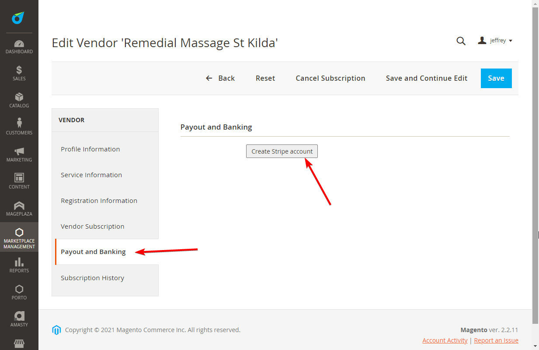Click Cancel Subscription
The width and height of the screenshot is (539, 350).
pos(330,78)
